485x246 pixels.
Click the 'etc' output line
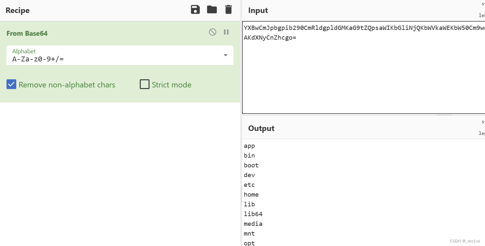click(249, 185)
